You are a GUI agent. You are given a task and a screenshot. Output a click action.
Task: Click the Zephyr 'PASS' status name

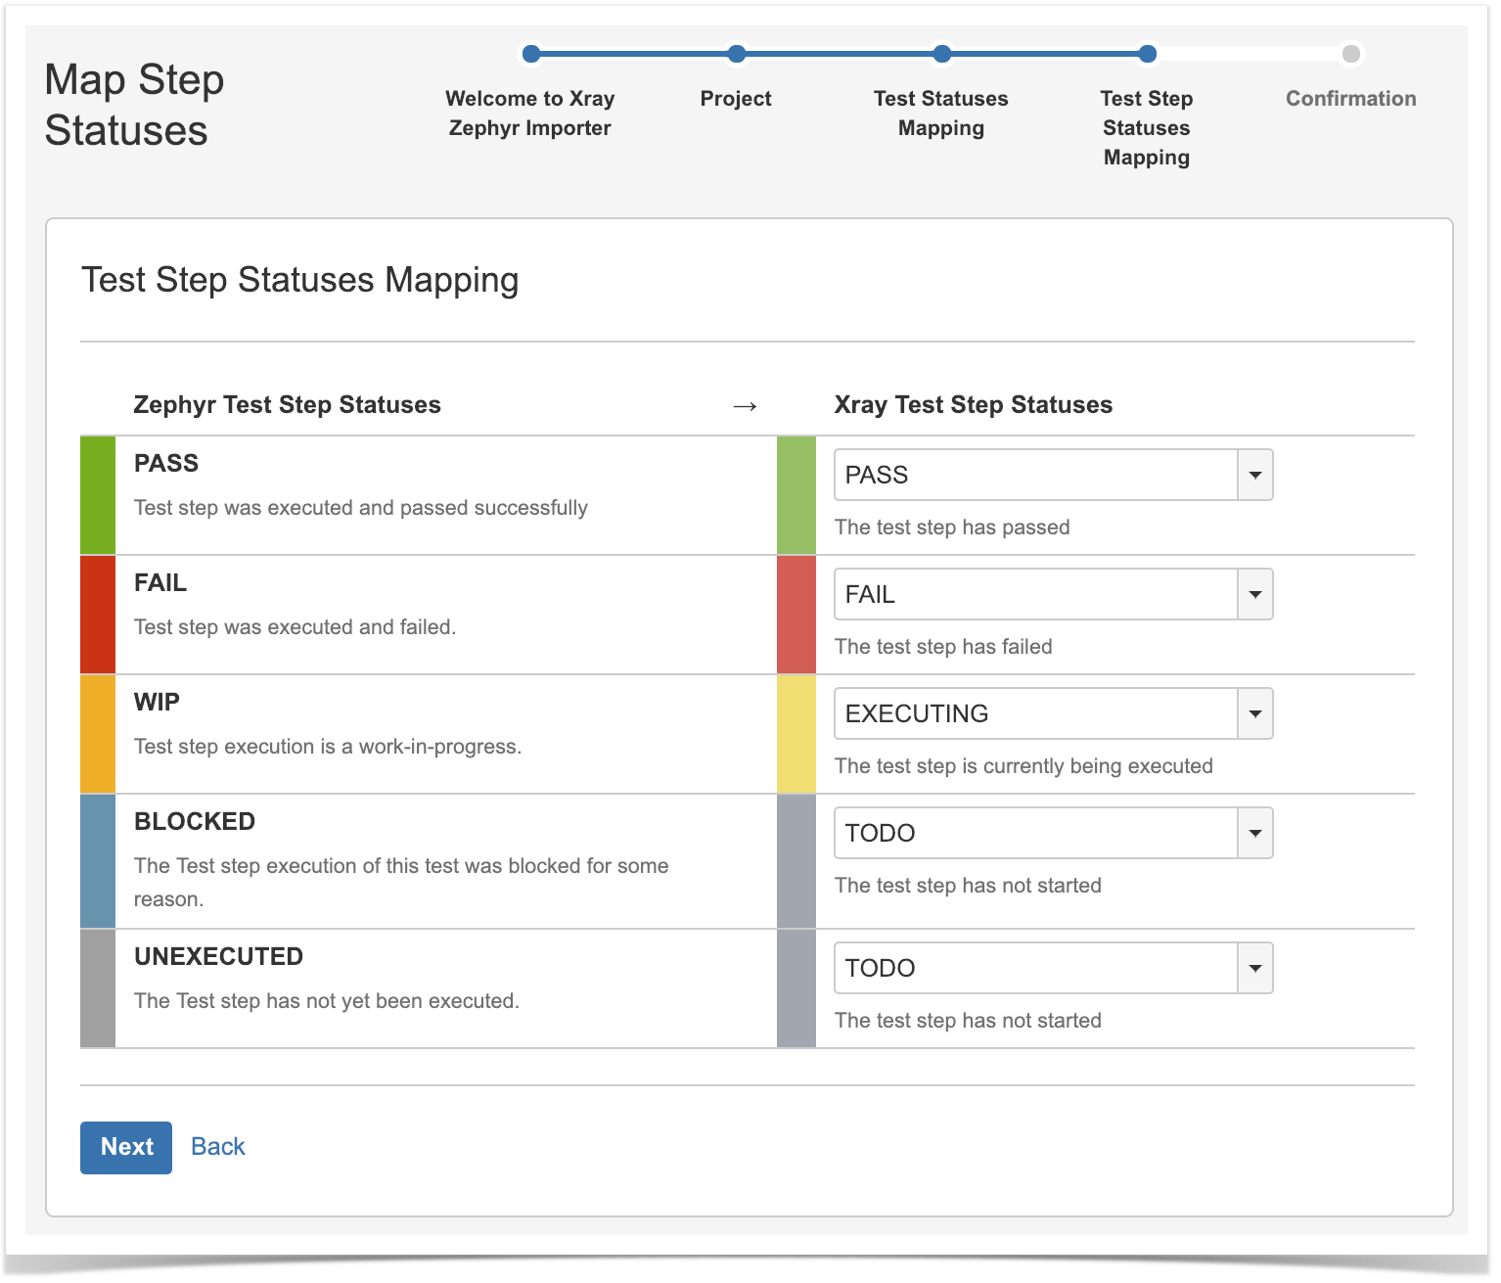pos(166,464)
